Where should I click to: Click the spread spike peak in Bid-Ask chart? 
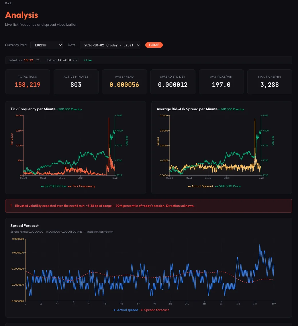[255, 119]
